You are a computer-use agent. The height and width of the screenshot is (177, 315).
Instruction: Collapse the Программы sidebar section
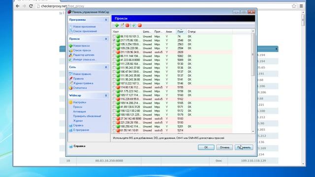click(x=106, y=20)
